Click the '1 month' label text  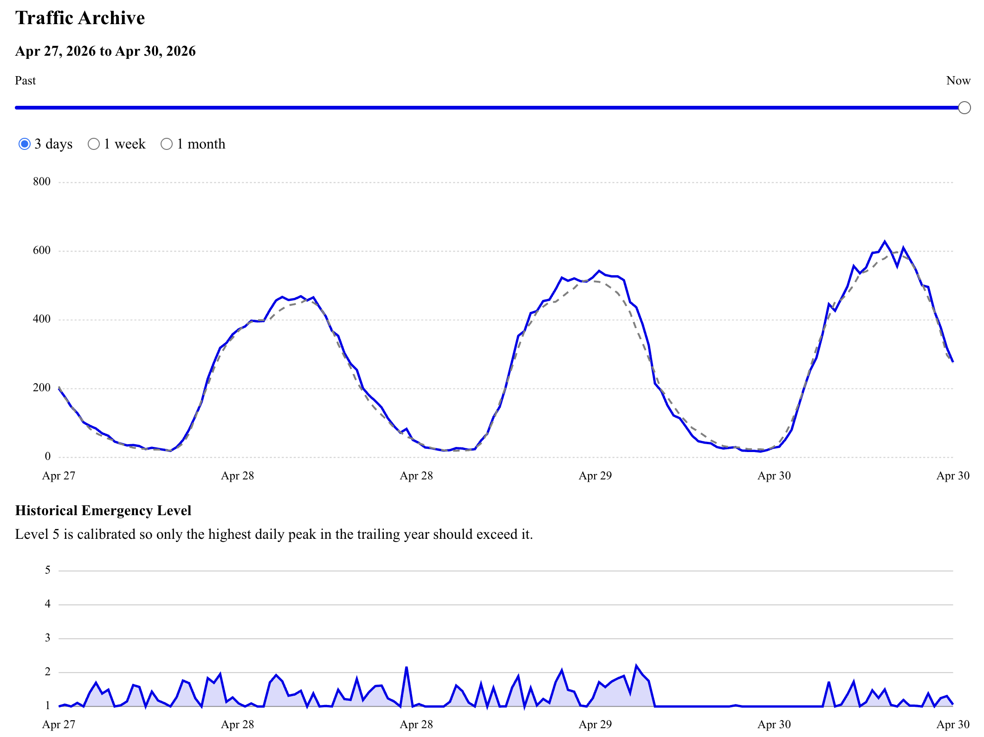(x=201, y=144)
